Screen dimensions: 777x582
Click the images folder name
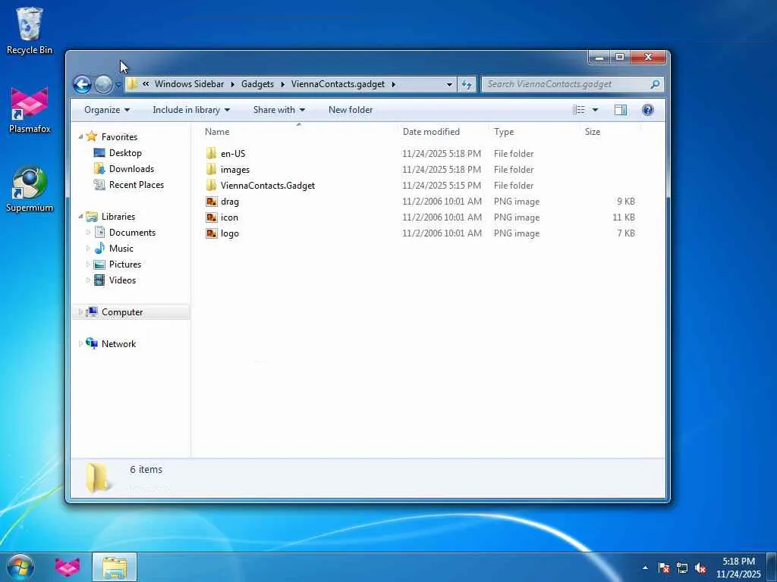235,170
